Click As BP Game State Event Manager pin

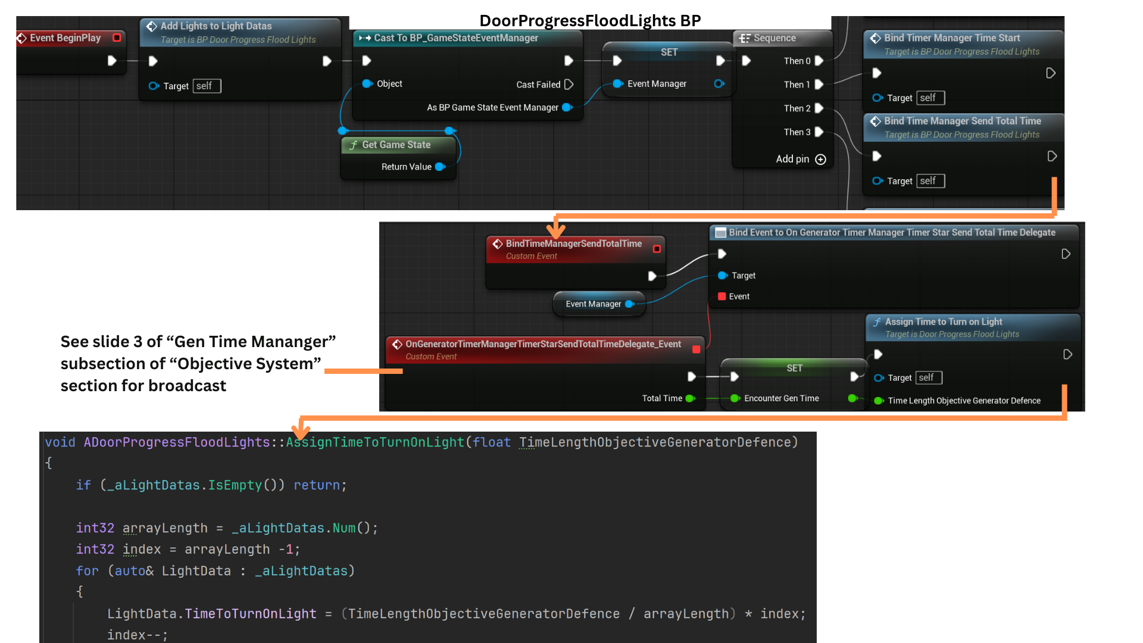tap(567, 108)
